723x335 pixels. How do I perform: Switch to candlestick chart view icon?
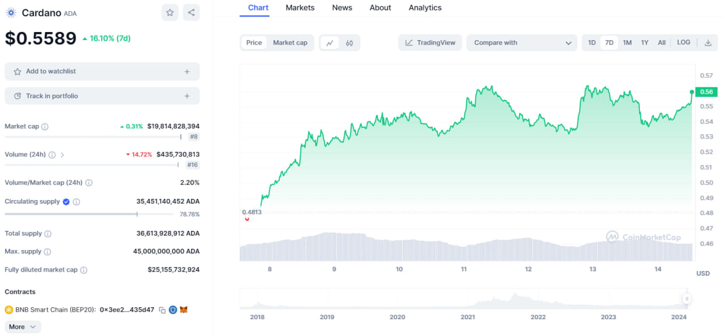pos(350,42)
